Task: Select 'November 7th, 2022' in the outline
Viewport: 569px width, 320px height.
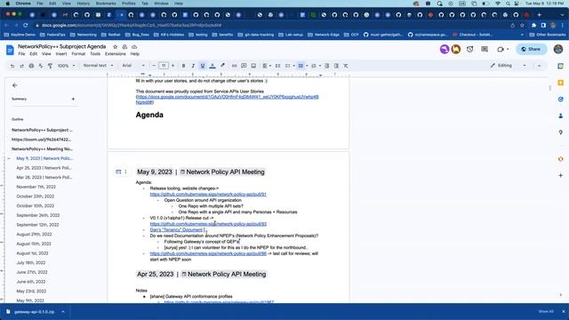Action: point(36,187)
